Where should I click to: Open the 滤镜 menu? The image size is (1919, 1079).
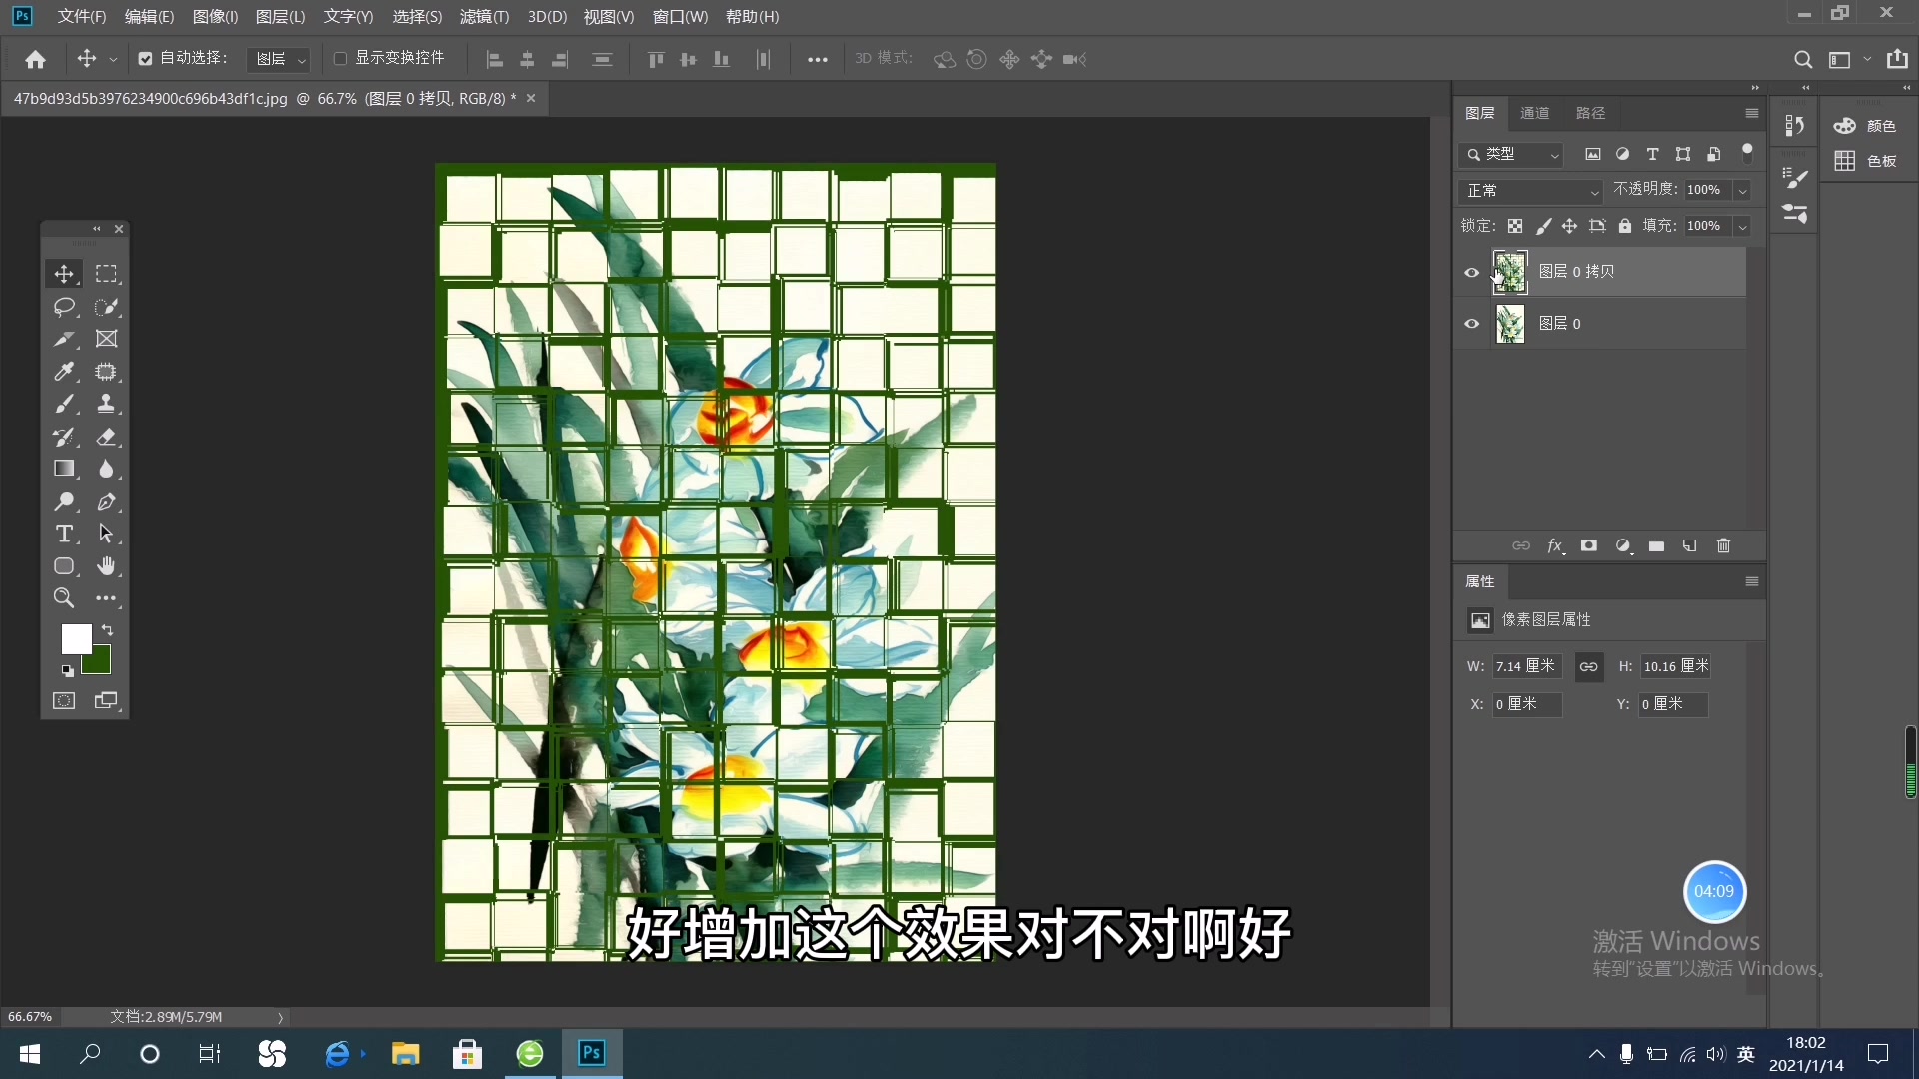click(484, 16)
